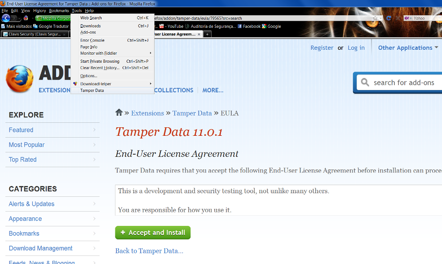
Task: Open the Google Tradutor bookmark
Action: [x=51, y=26]
